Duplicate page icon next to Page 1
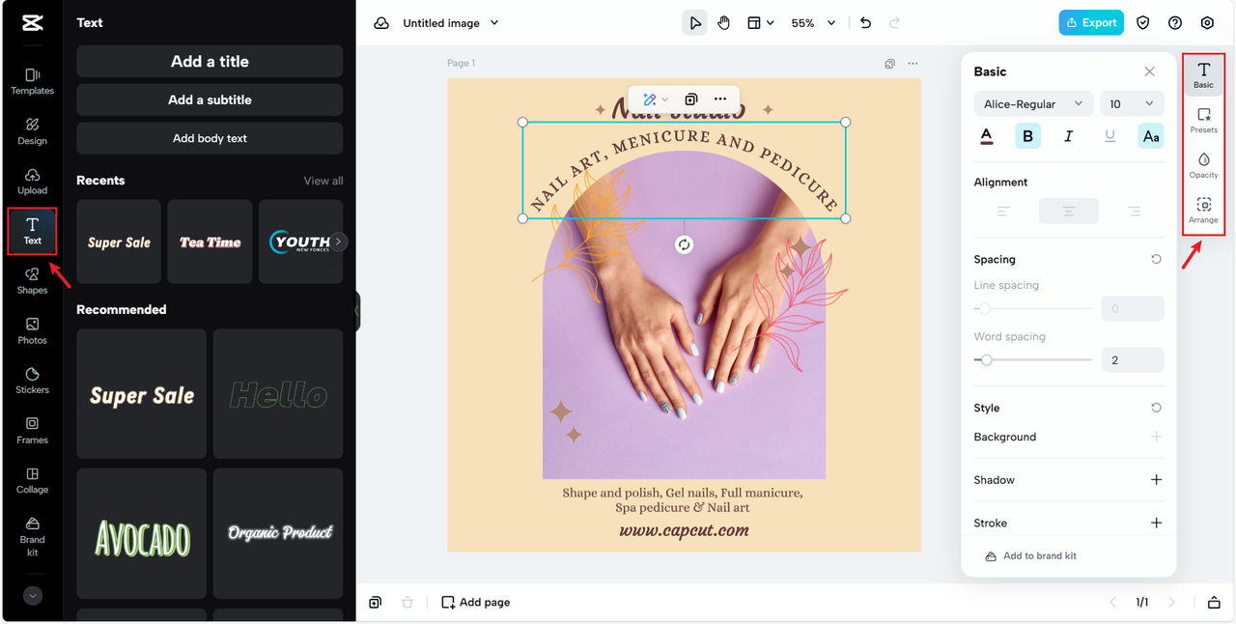This screenshot has height=624, width=1236. tap(889, 64)
